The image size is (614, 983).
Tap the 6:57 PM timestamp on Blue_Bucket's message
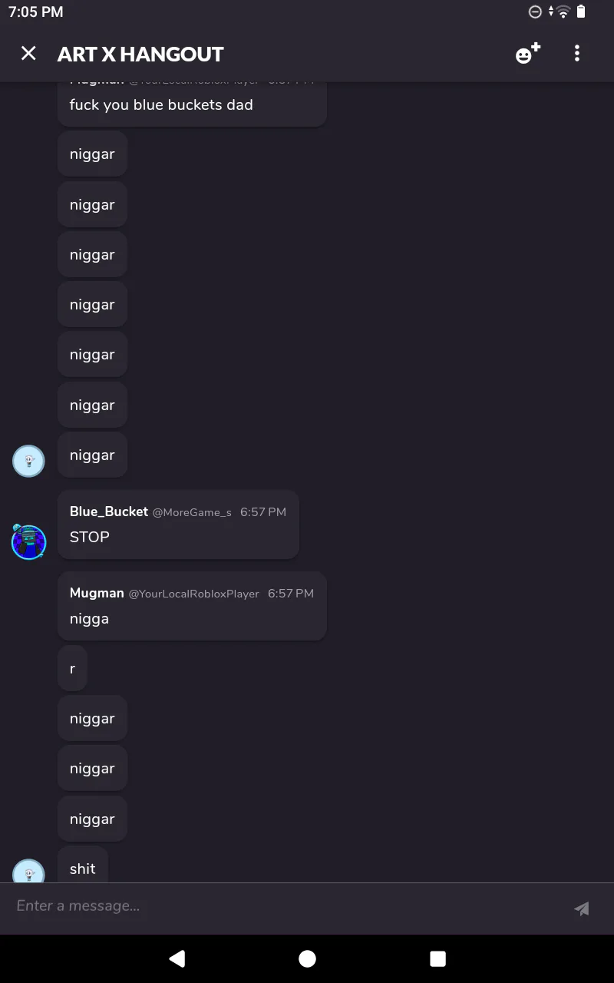(263, 511)
